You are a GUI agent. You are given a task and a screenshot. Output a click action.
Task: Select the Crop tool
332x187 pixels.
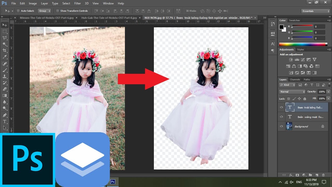click(x=5, y=50)
